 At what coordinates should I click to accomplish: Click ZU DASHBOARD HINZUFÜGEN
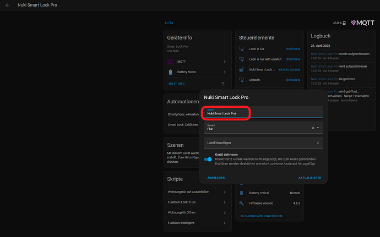click(261, 216)
